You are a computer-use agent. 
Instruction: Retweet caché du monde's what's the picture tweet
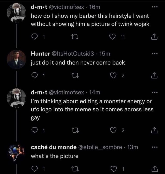(76, 169)
